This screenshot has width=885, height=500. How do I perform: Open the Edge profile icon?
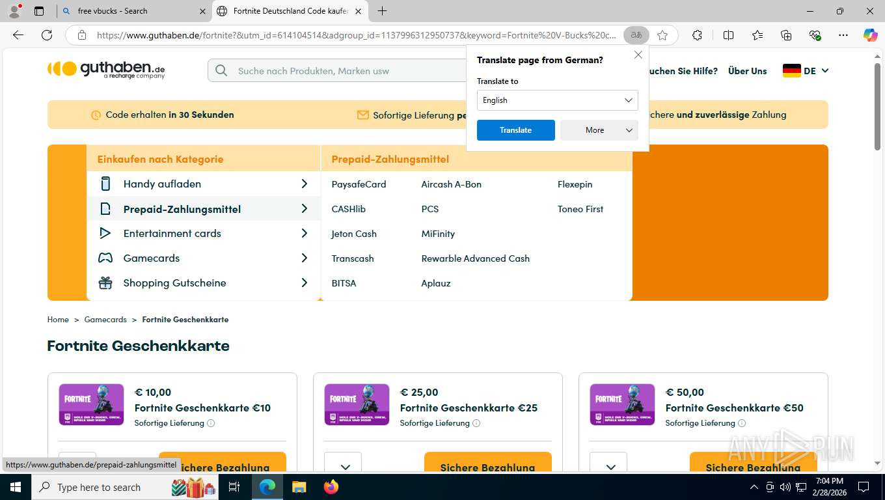(x=14, y=10)
